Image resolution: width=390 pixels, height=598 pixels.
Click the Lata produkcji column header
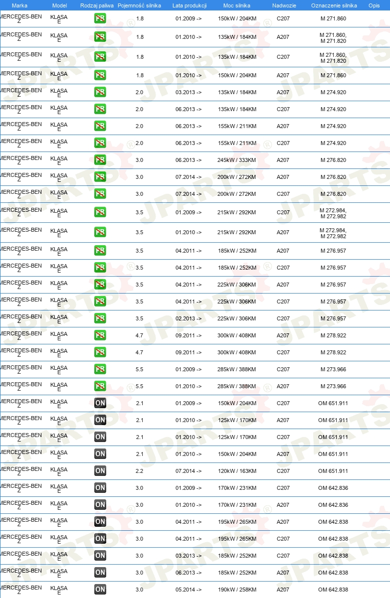pos(190,5)
